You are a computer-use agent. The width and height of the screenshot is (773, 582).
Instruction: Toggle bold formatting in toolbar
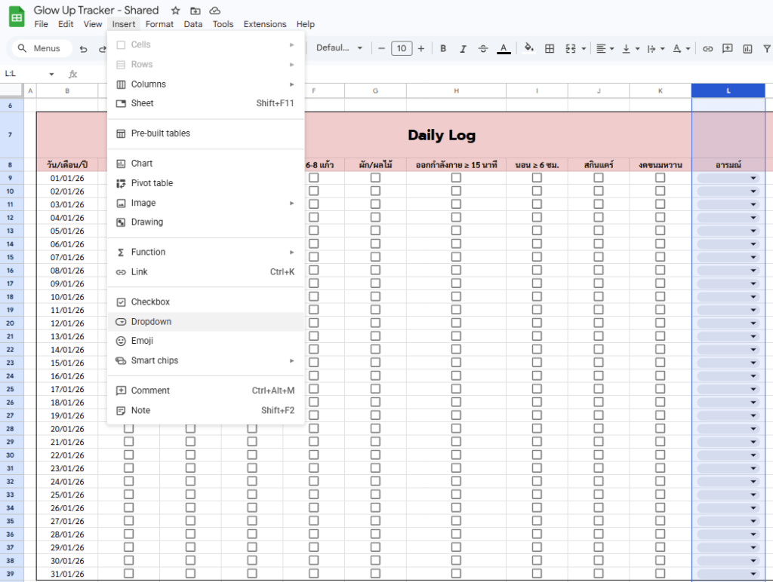(x=443, y=48)
